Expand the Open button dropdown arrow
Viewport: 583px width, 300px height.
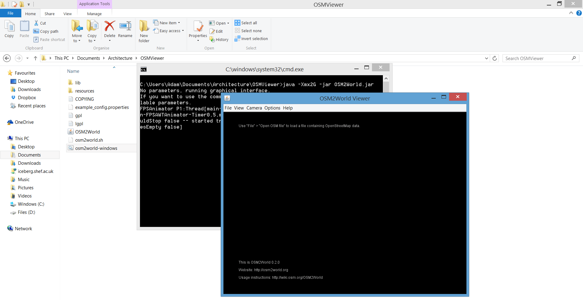pyautogui.click(x=228, y=23)
